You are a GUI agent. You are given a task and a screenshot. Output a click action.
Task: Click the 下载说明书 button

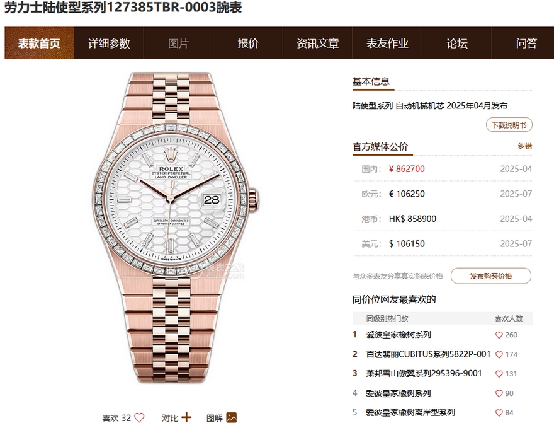pos(509,125)
